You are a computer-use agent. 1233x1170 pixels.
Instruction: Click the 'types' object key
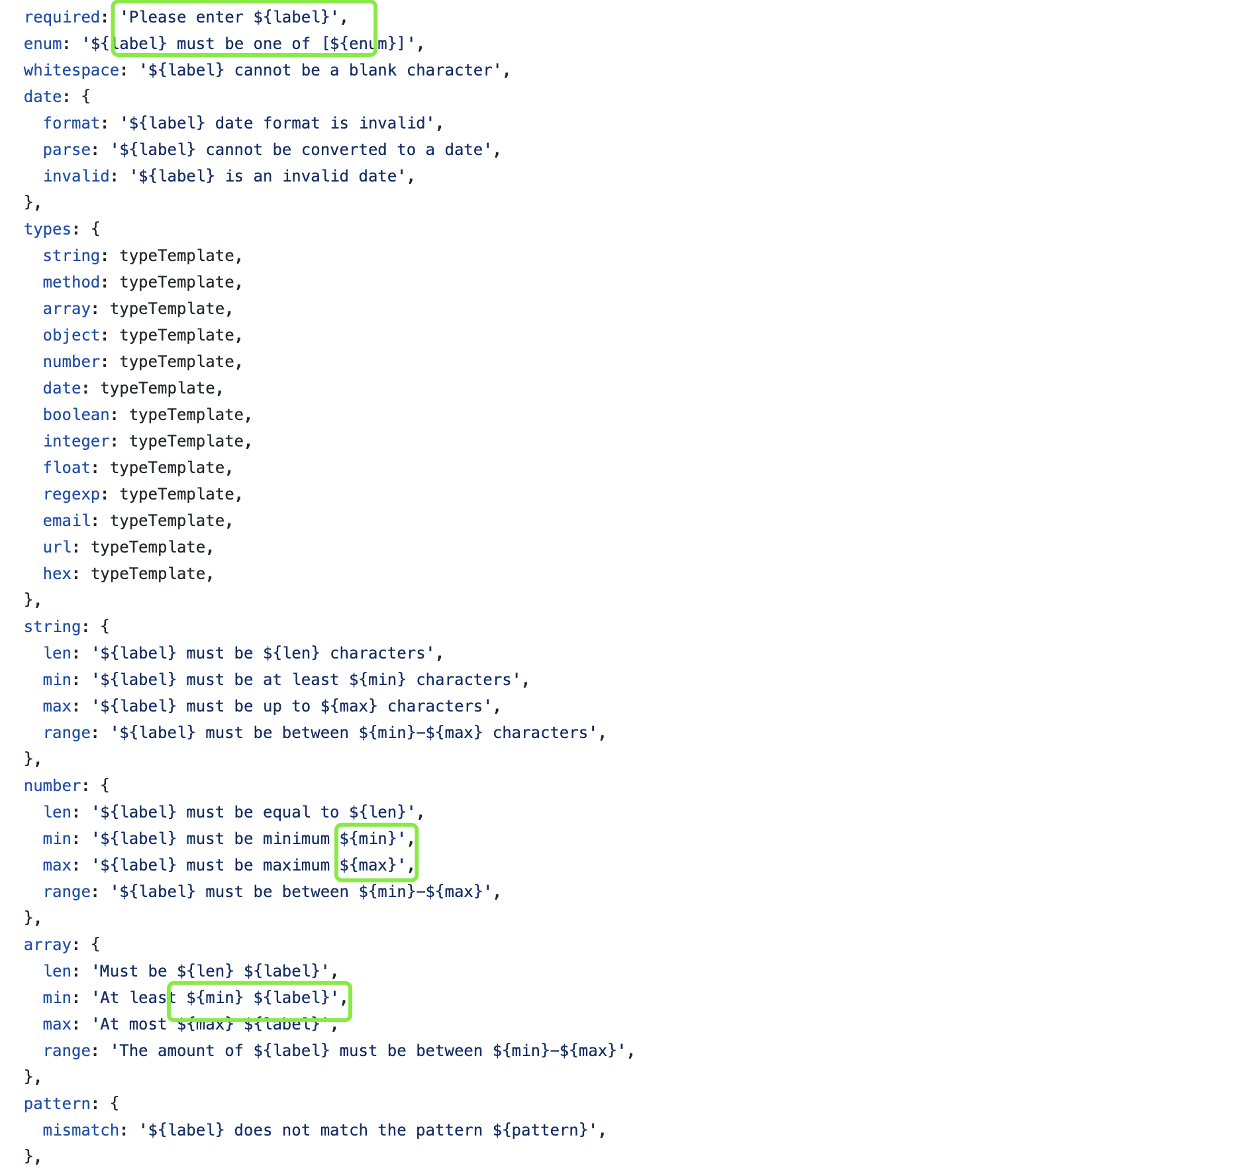tap(47, 229)
